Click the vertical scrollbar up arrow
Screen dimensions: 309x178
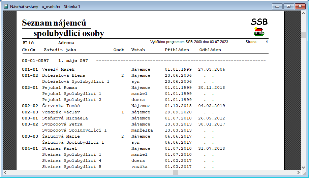point(303,13)
